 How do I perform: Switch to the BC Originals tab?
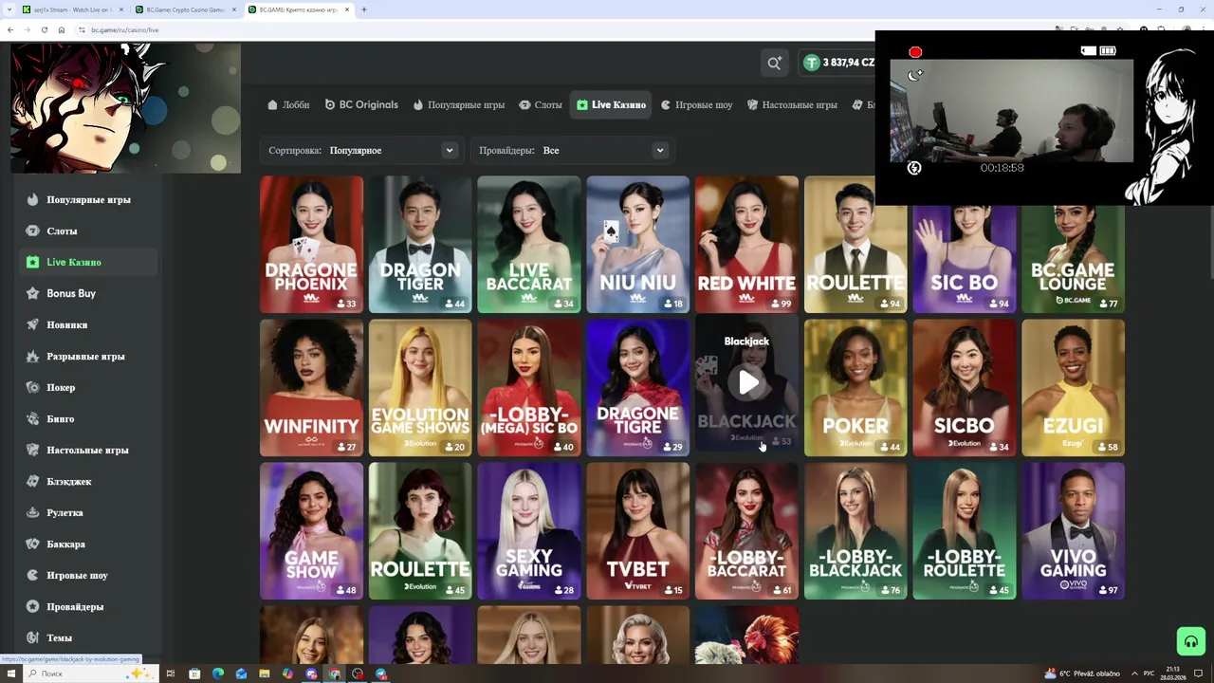[361, 104]
